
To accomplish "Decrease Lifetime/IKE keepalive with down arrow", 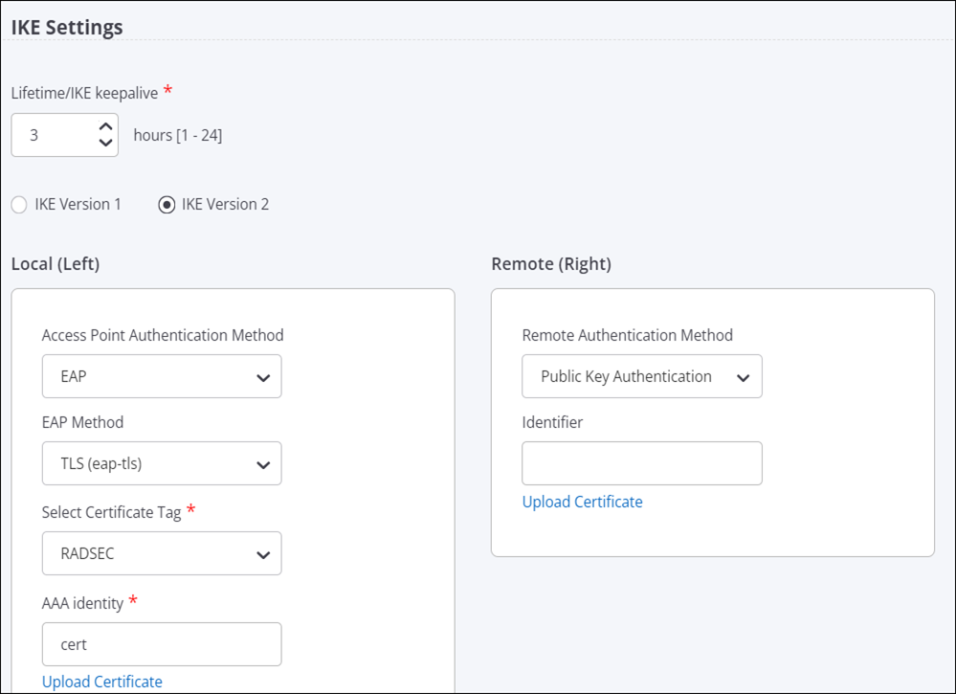I will (105, 143).
